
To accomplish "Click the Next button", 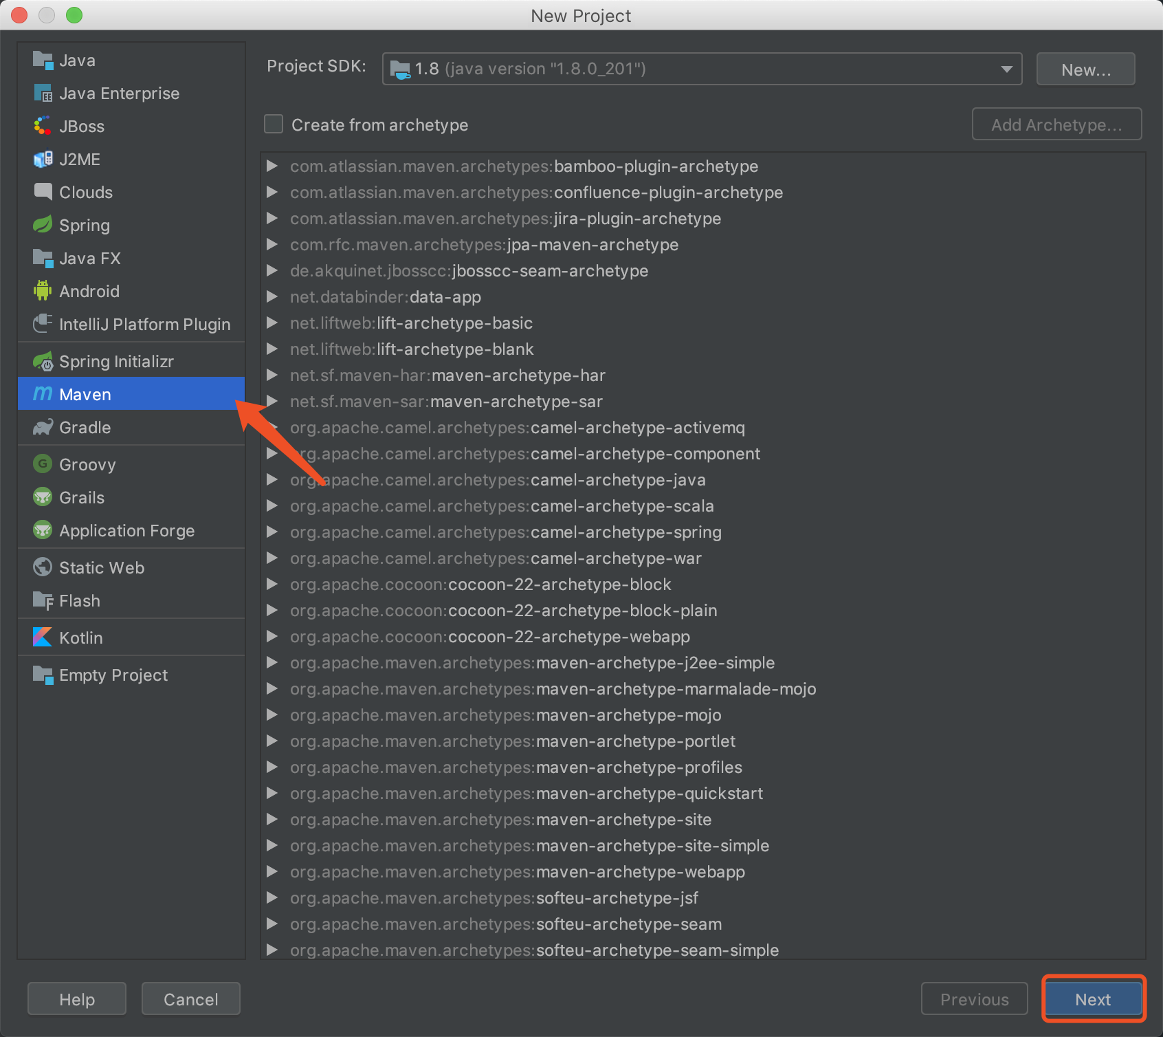I will 1093,999.
